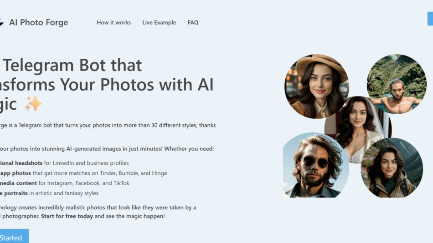Go to the FAQ section

(193, 23)
